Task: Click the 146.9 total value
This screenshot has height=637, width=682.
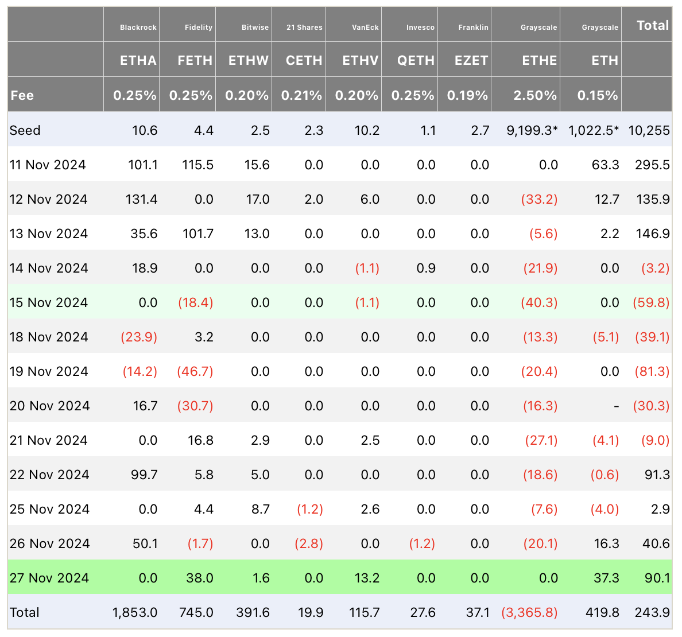Action: 652,234
